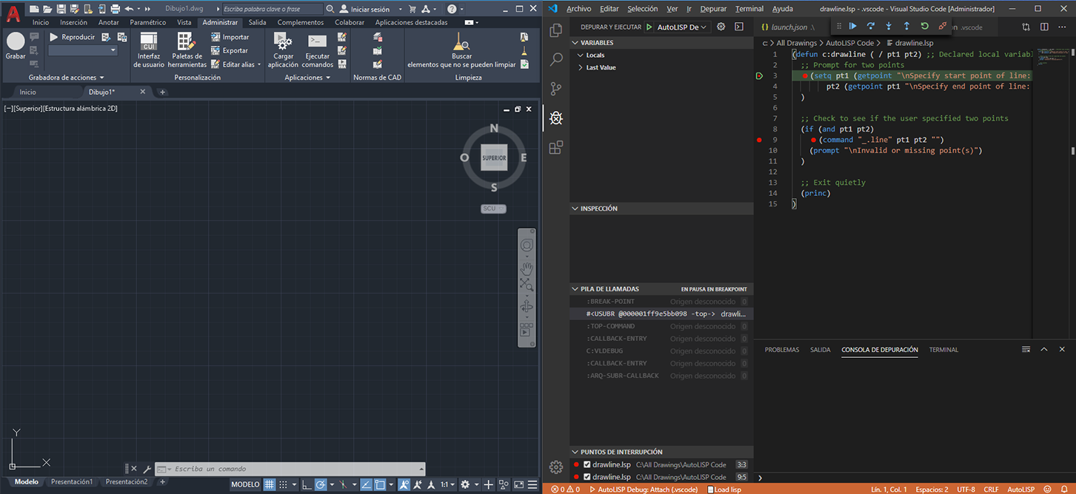Click the broom Buscar cleanup icon
Viewport: 1076px width, 494px height.
click(x=461, y=41)
